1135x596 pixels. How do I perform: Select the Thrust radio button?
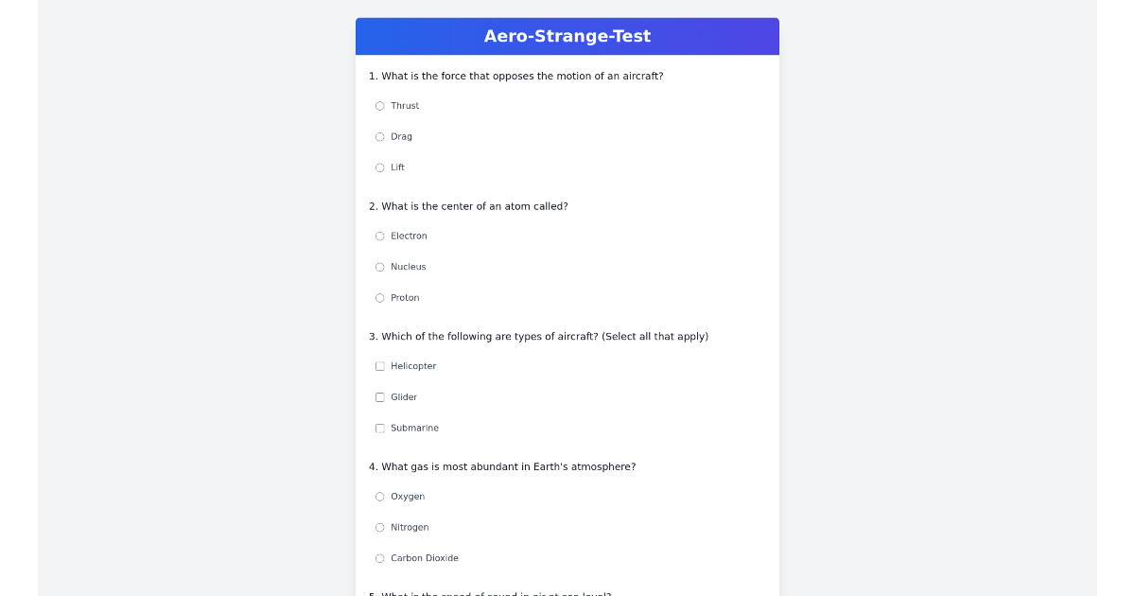click(x=379, y=106)
